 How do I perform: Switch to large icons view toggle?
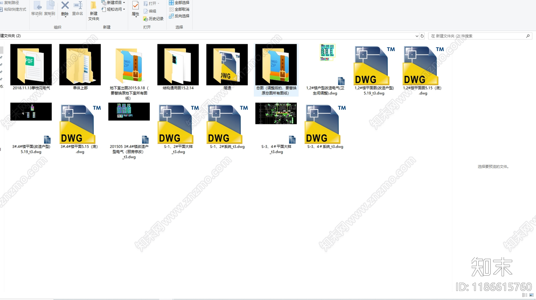point(531,295)
